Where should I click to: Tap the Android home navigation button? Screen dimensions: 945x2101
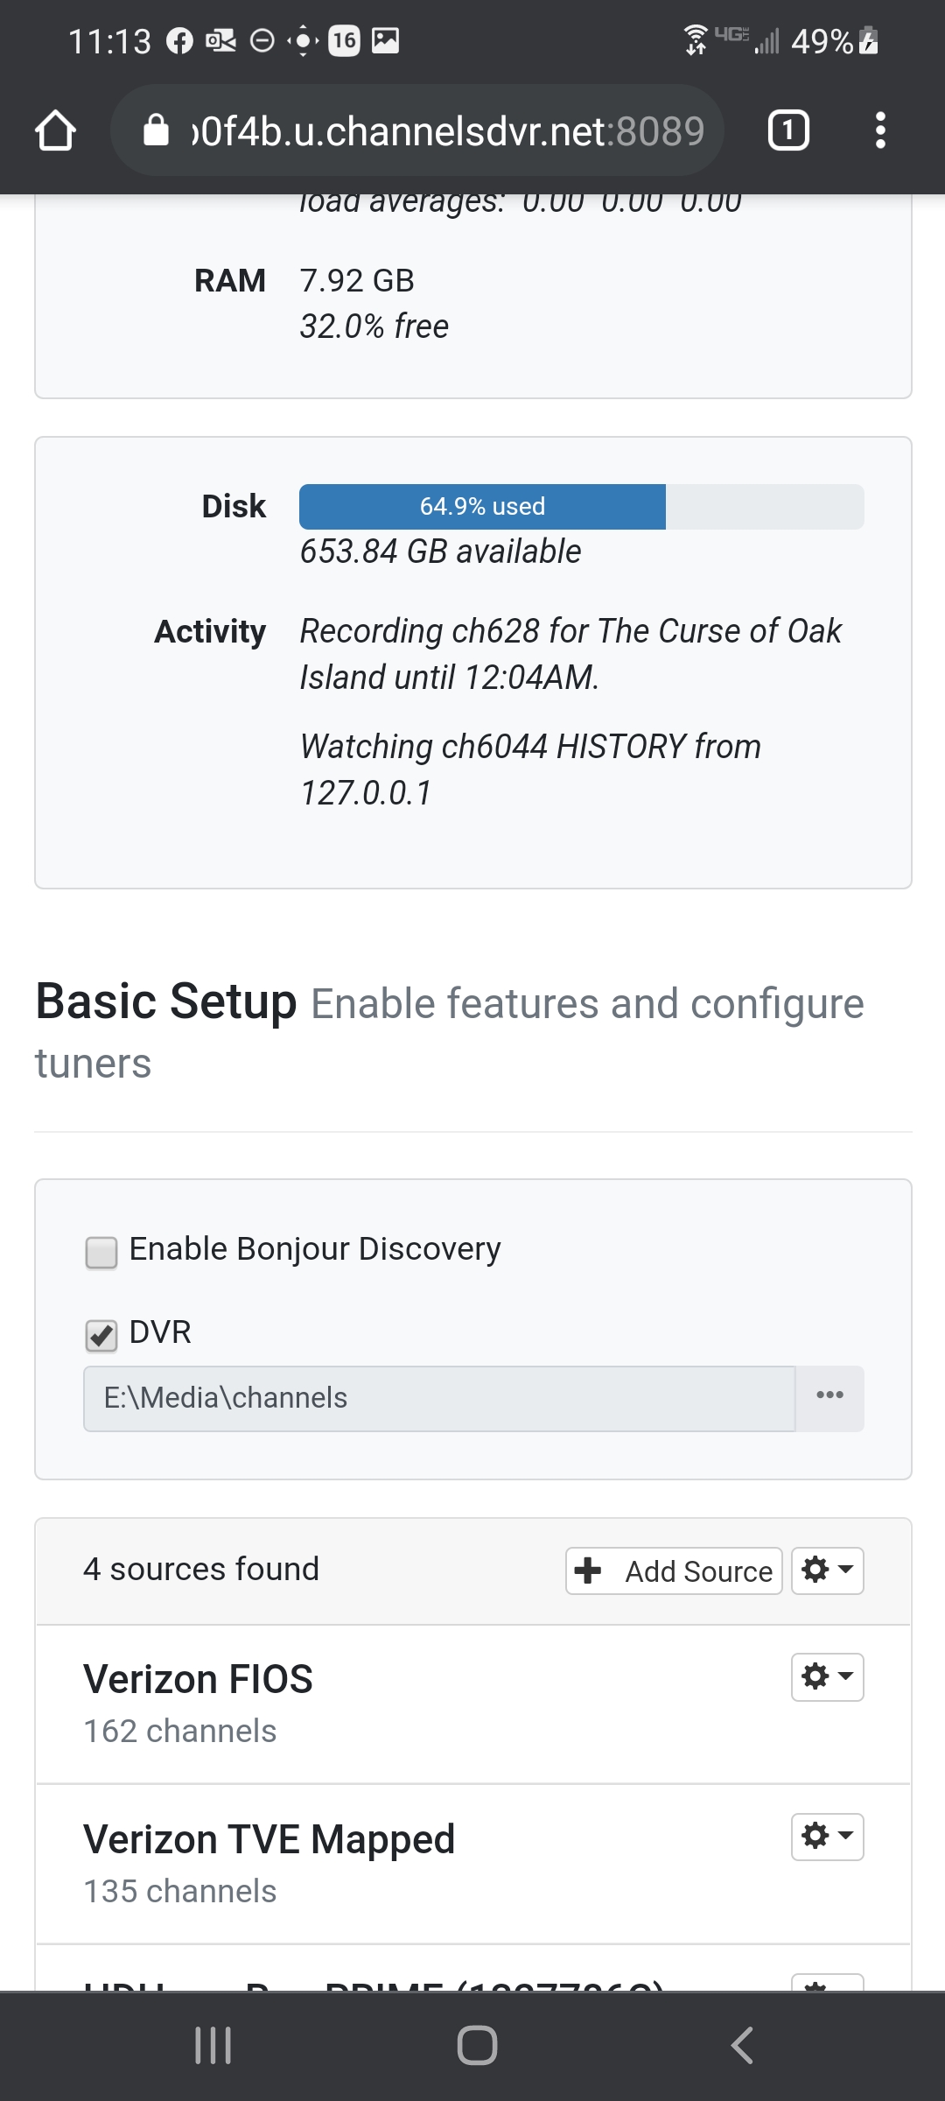click(x=477, y=2045)
